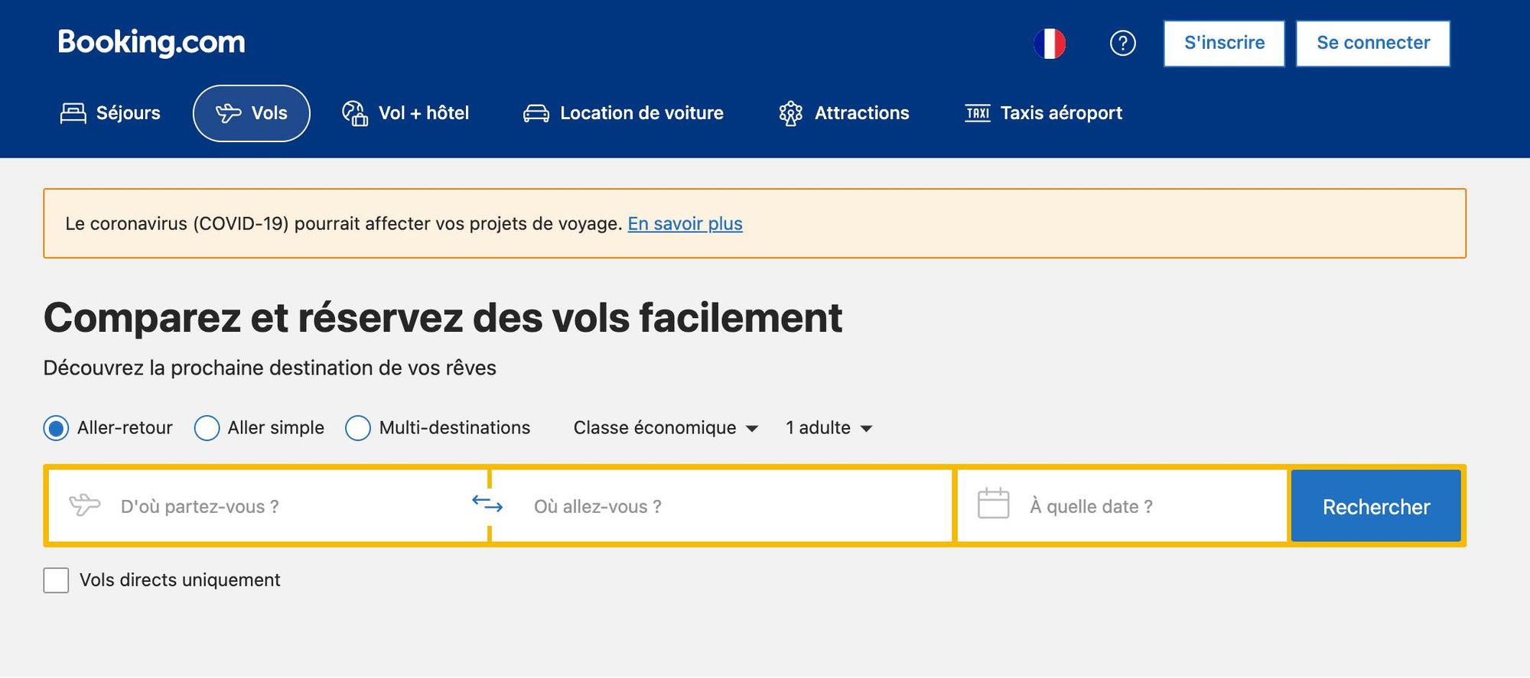Viewport: 1530px width, 678px height.
Task: Click the French flag language icon
Action: pyautogui.click(x=1050, y=44)
